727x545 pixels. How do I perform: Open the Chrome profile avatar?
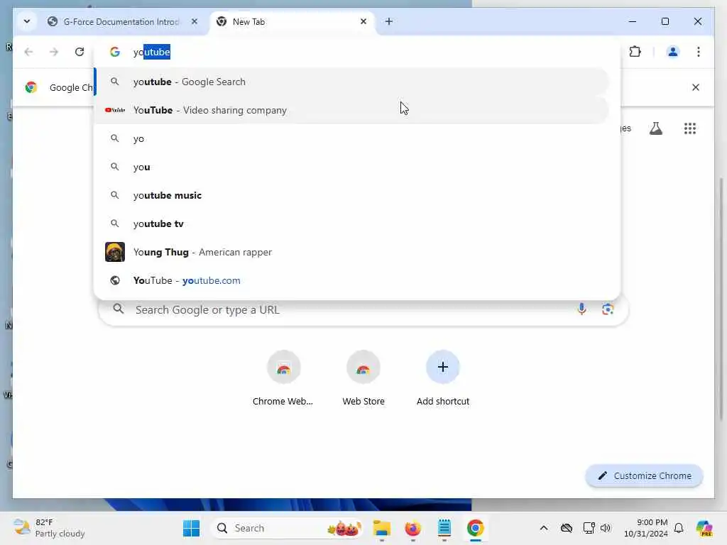673,52
